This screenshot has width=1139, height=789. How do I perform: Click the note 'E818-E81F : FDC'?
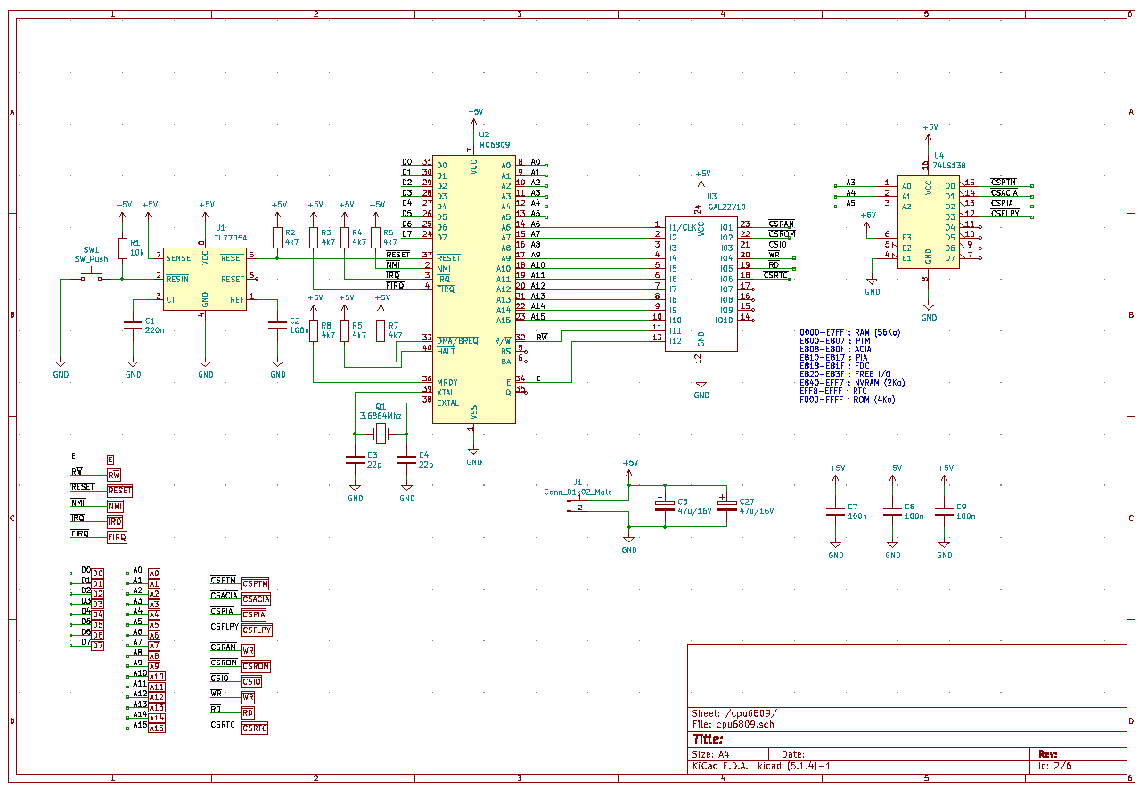(x=833, y=366)
